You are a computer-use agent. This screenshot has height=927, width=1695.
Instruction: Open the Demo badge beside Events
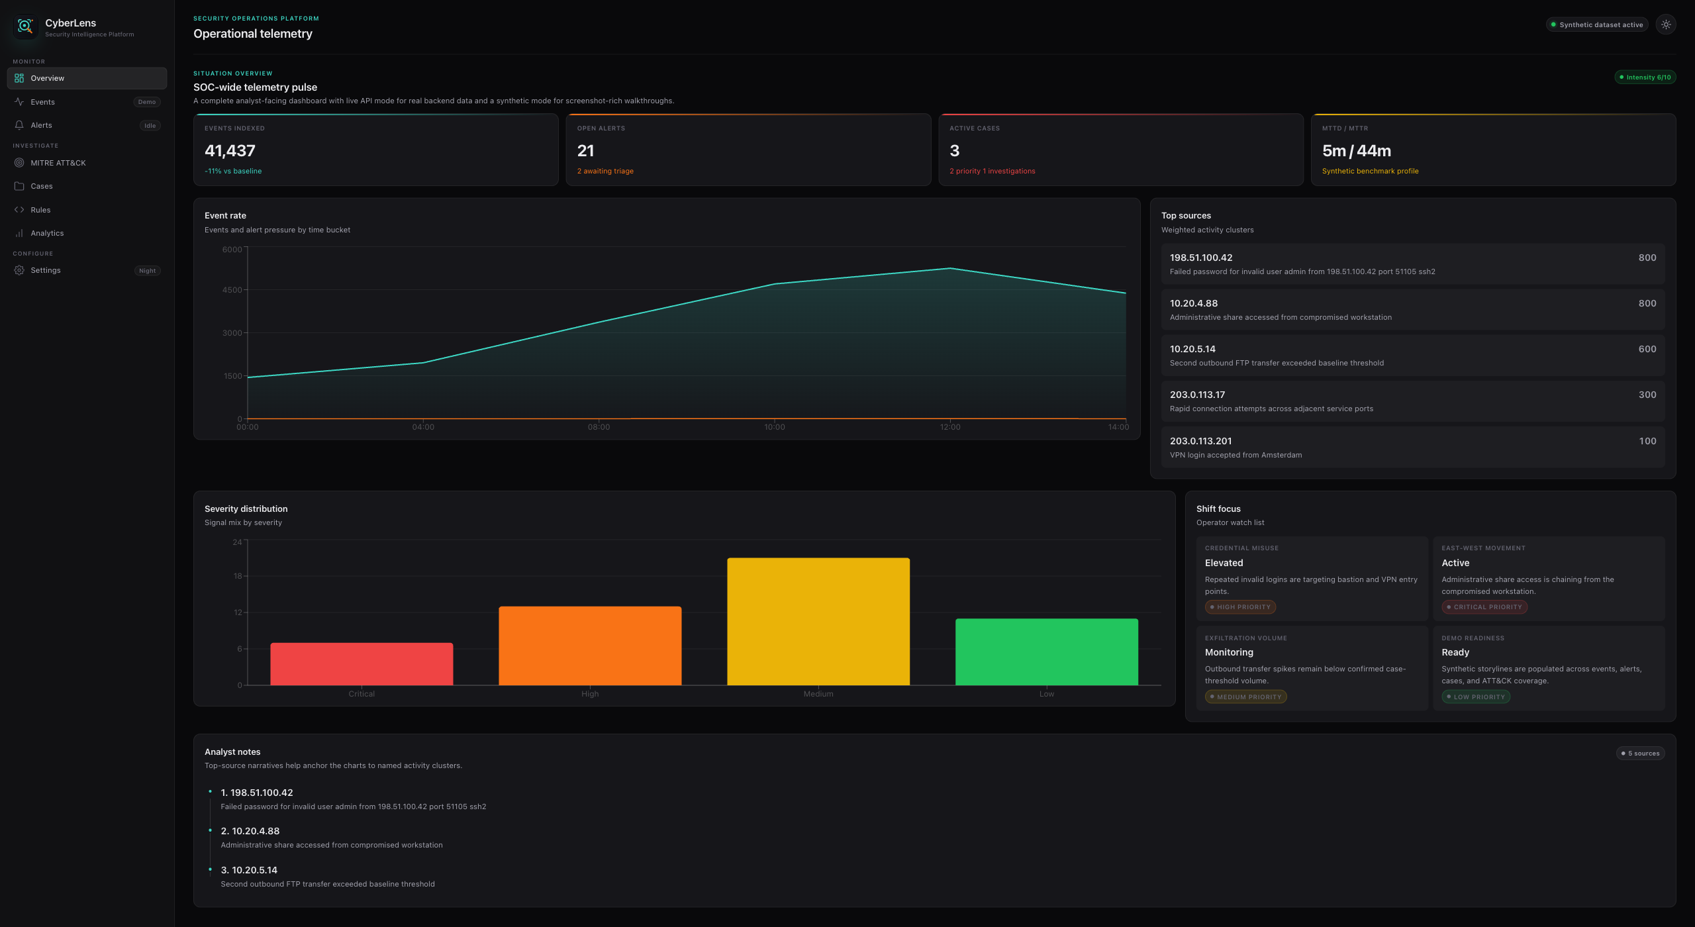click(x=148, y=102)
